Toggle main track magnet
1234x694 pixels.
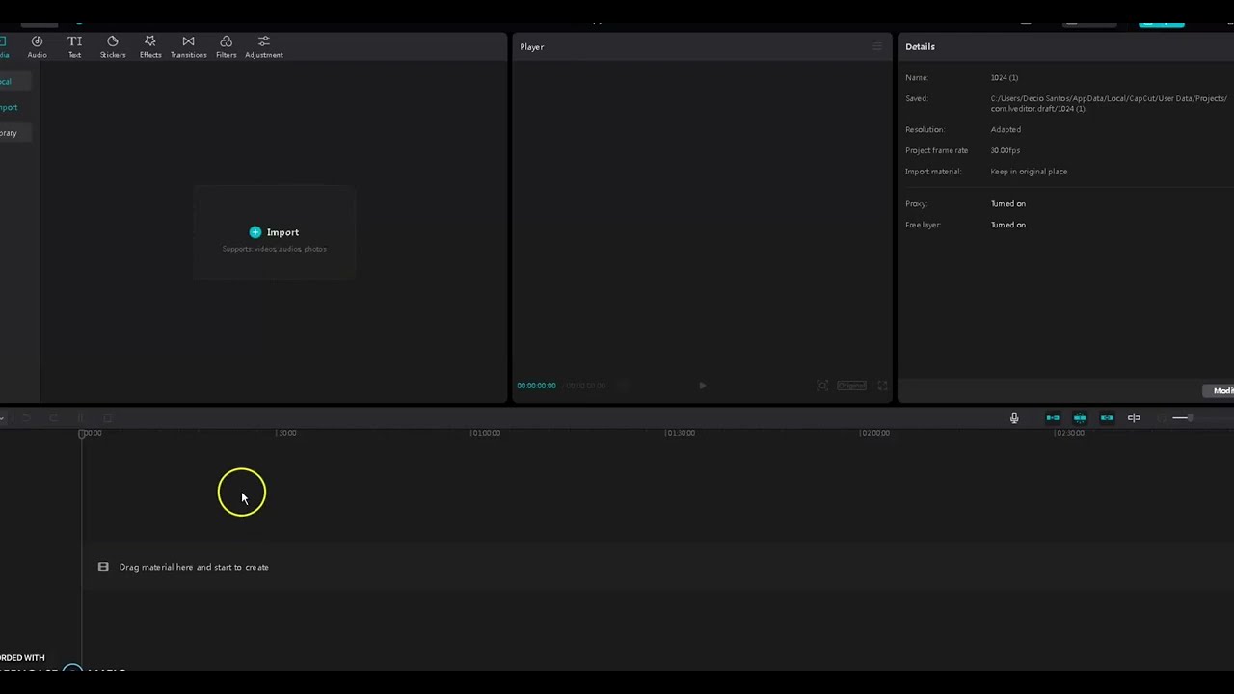click(1053, 418)
